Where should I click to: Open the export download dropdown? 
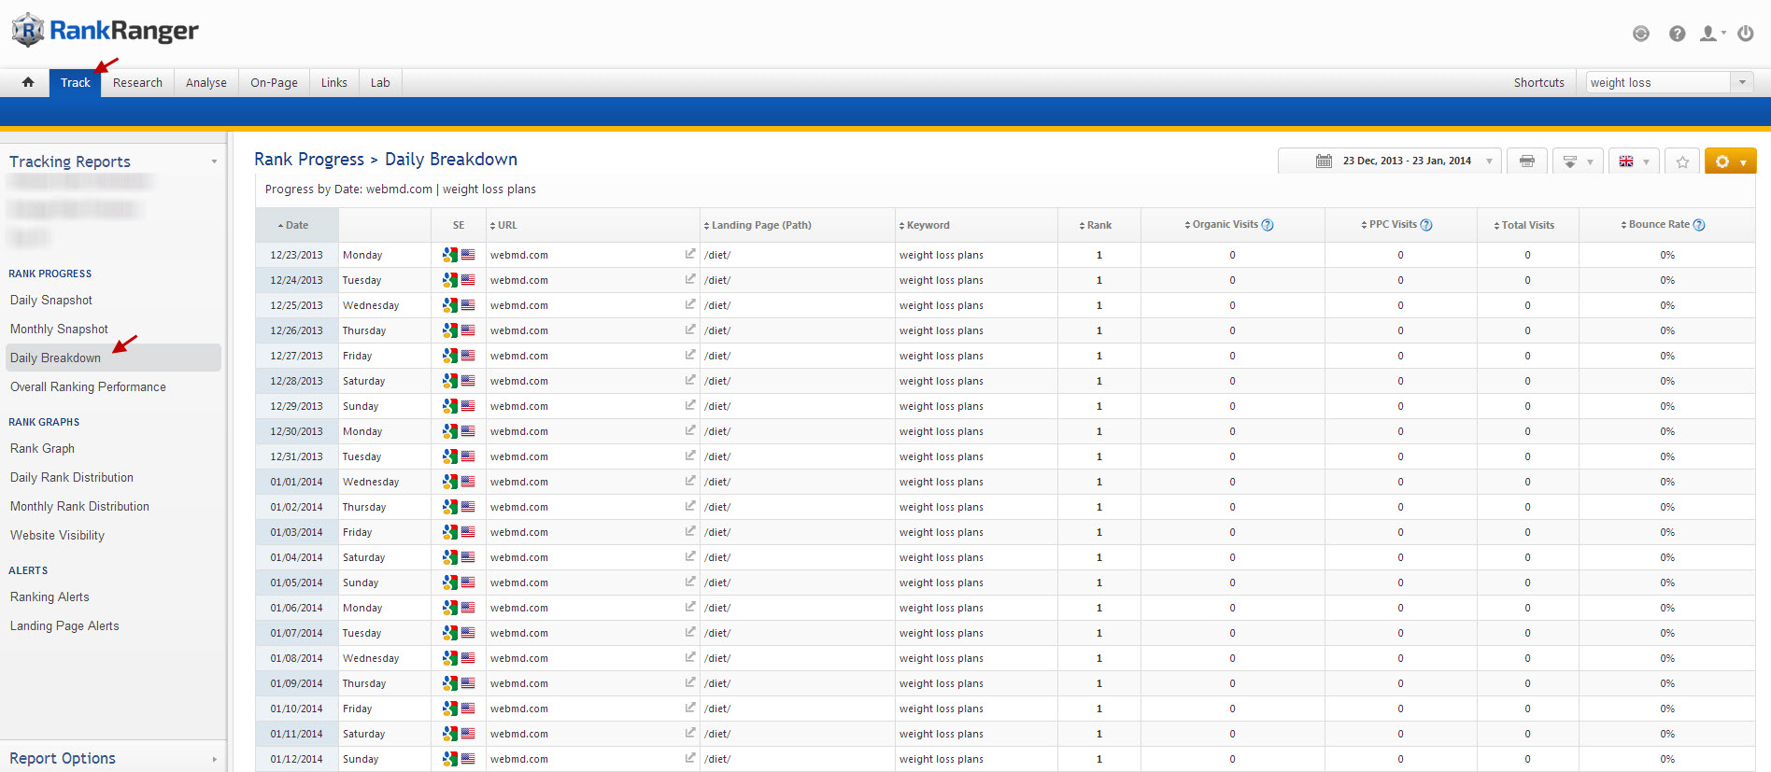click(x=1577, y=161)
